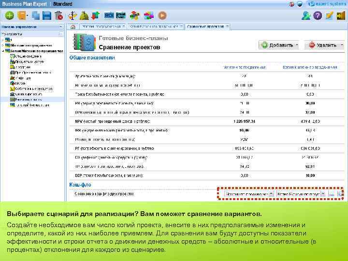Click the Добавить button
The height and width of the screenshot is (261, 348).
pos(278,45)
